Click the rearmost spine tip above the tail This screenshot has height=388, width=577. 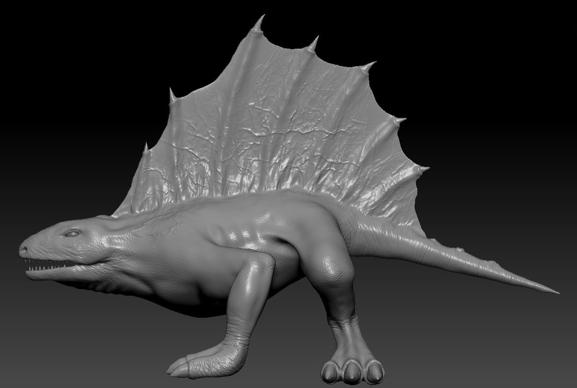(423, 169)
